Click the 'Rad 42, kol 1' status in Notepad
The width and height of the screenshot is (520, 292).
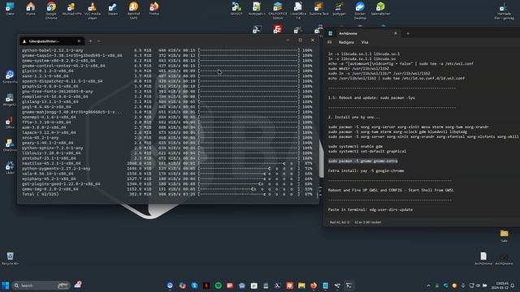(x=340, y=222)
